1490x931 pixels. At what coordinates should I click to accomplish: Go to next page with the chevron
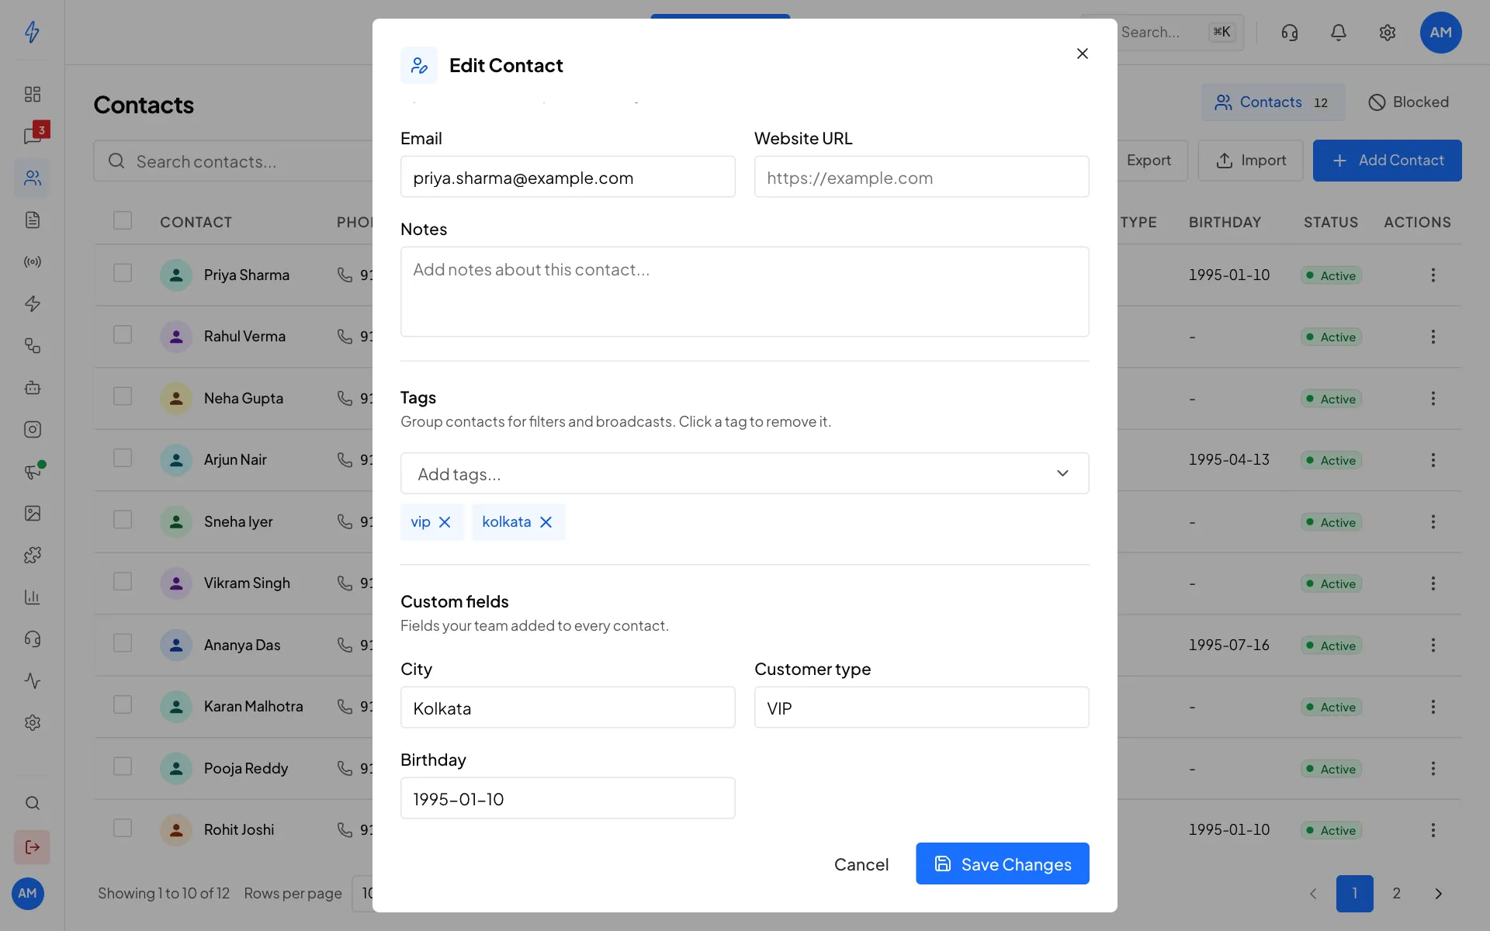1438,894
